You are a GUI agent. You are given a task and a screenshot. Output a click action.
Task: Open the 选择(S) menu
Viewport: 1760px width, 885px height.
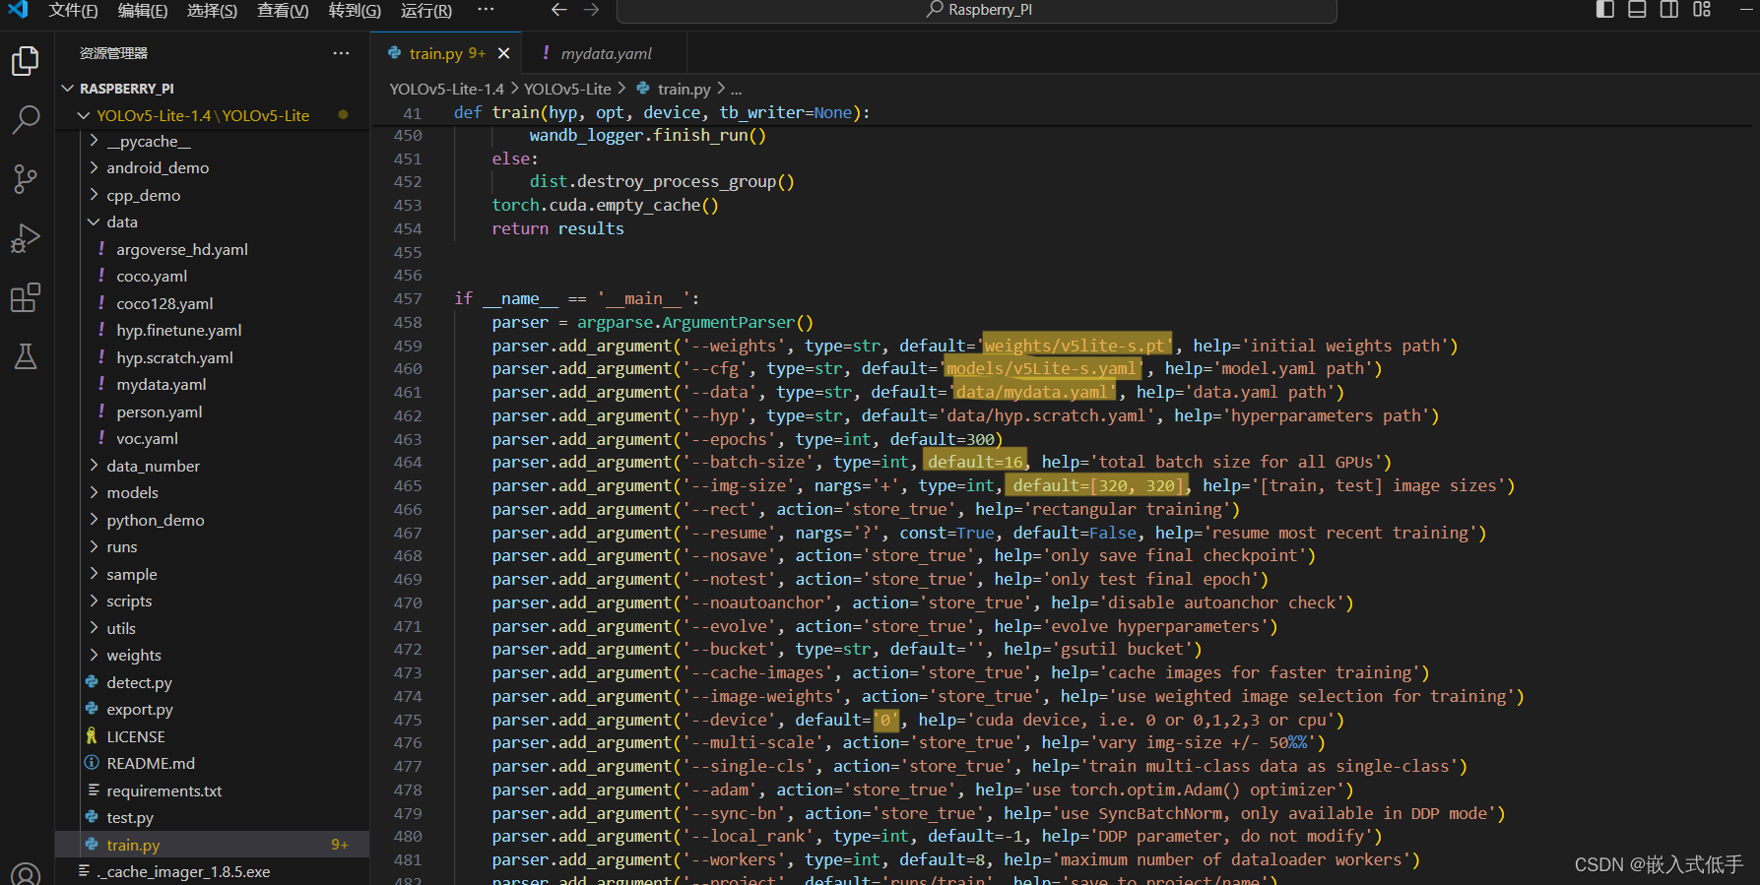coord(213,11)
